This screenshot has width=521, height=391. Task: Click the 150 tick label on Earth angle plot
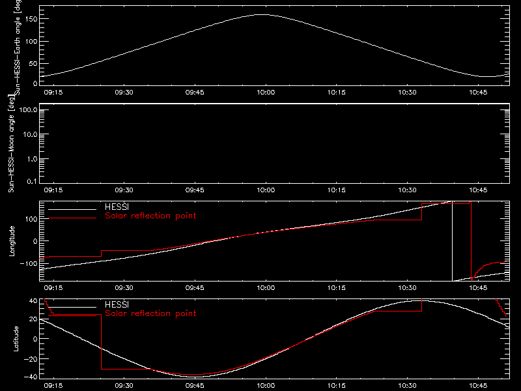[31, 19]
